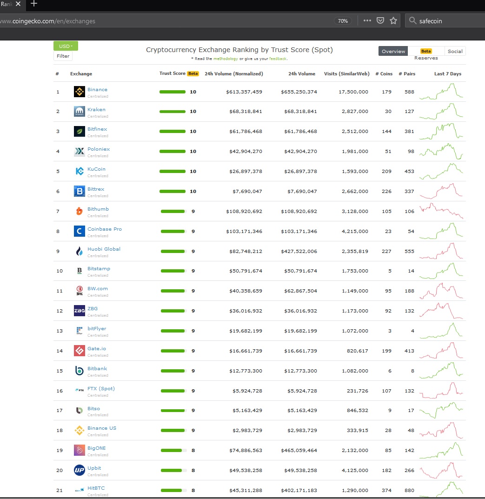Click the Coinbase Pro logo icon

(x=79, y=231)
